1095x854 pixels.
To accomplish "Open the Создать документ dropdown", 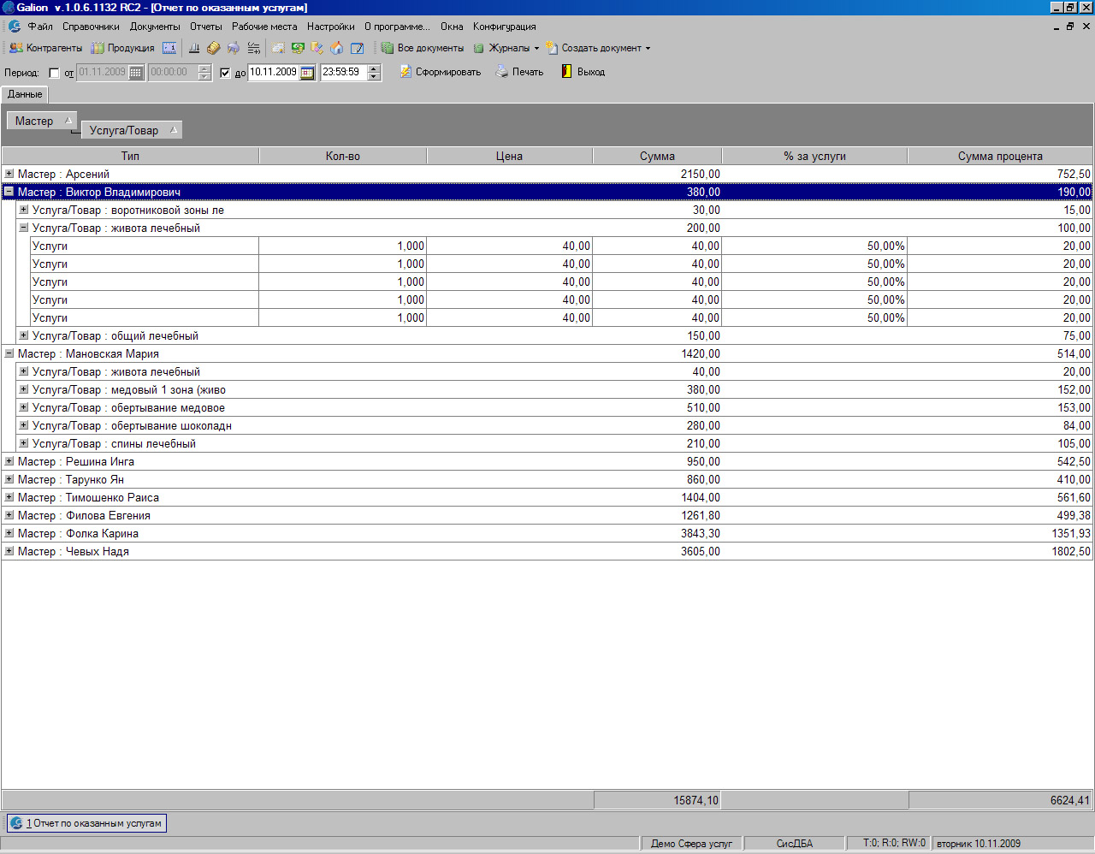I will 598,48.
